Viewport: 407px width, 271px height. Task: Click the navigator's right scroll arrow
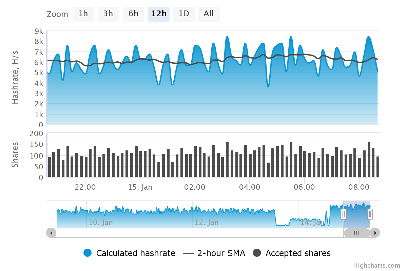click(375, 233)
